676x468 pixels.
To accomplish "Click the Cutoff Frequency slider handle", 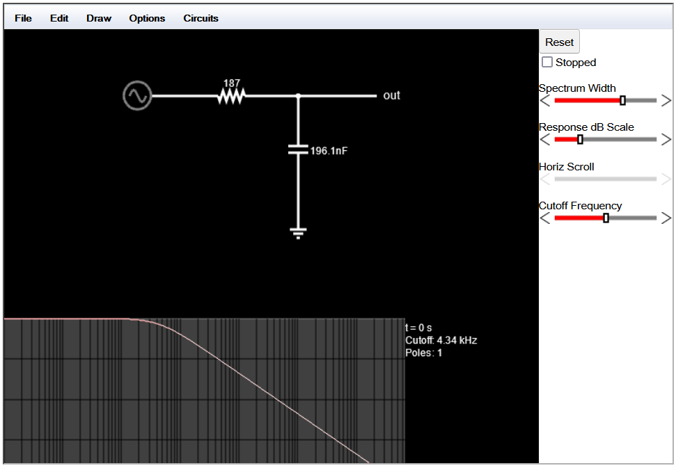I will point(606,218).
